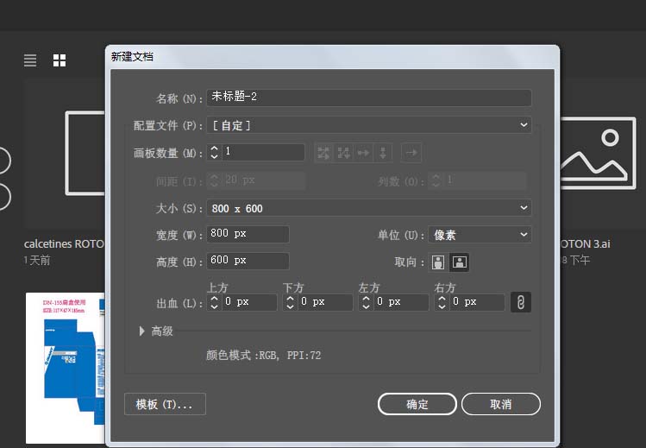Image resolution: width=646 pixels, height=448 pixels.
Task: Click the OTON 3.ai file name
Action: [x=585, y=244]
